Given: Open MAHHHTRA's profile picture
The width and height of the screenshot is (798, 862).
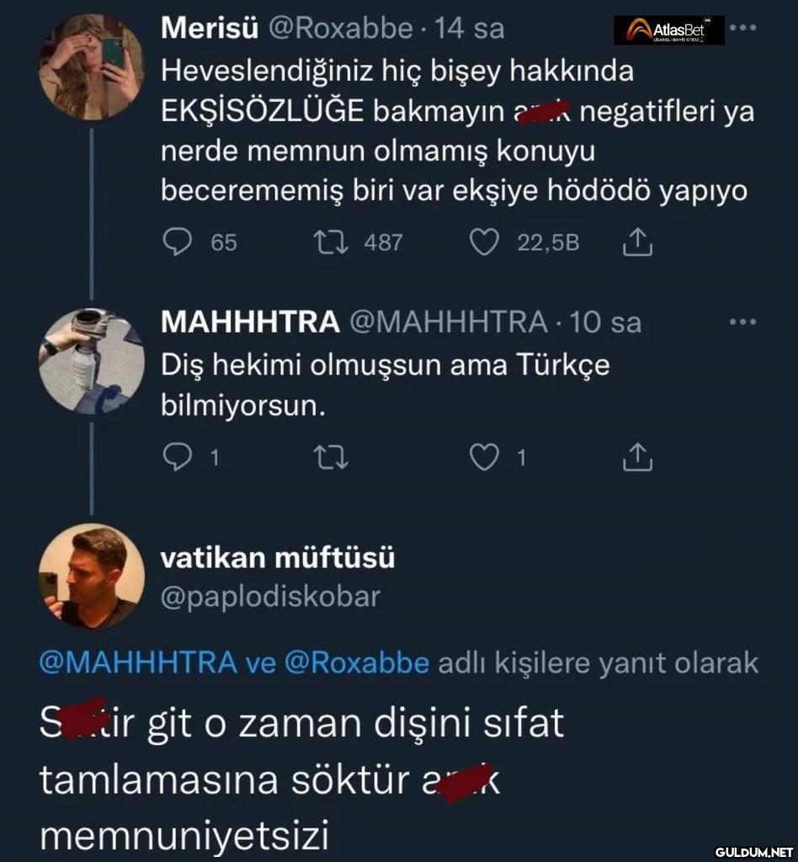Looking at the screenshot, I should pos(91,362).
